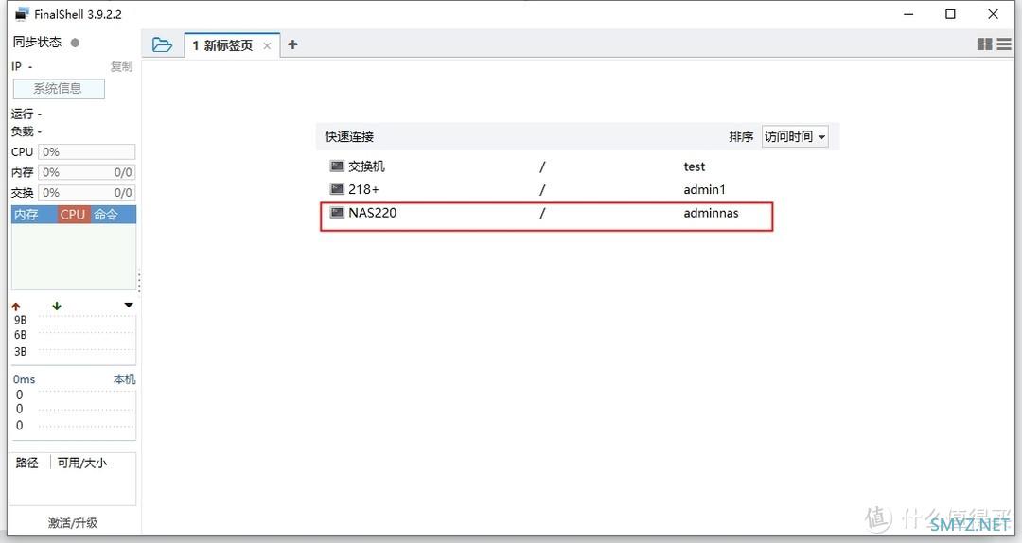
Task: Click the 路径 column header
Action: click(26, 463)
